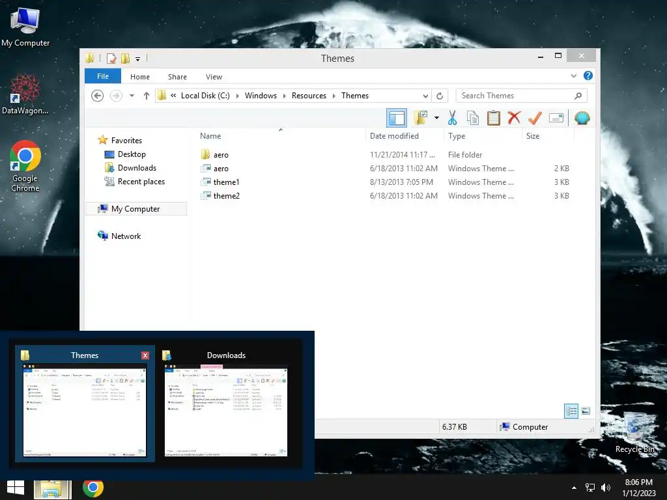Sort by Date modified column header

(394, 136)
